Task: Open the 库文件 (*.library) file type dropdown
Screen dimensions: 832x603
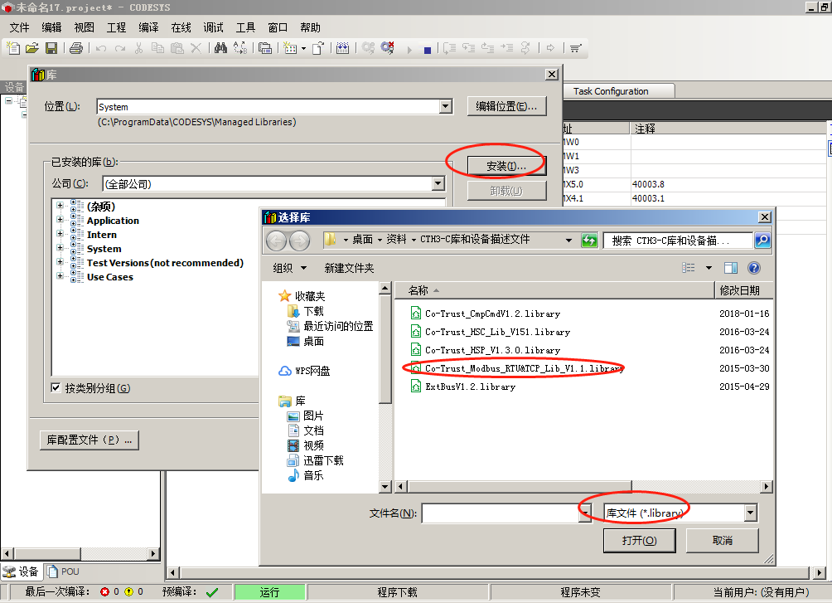Action: [750, 513]
